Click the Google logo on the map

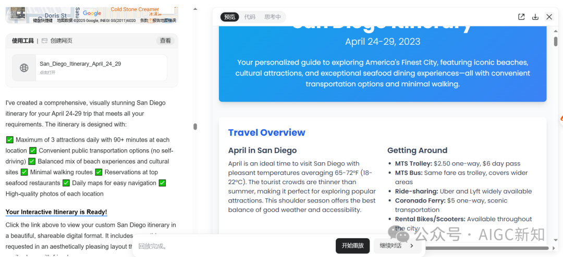[92, 13]
